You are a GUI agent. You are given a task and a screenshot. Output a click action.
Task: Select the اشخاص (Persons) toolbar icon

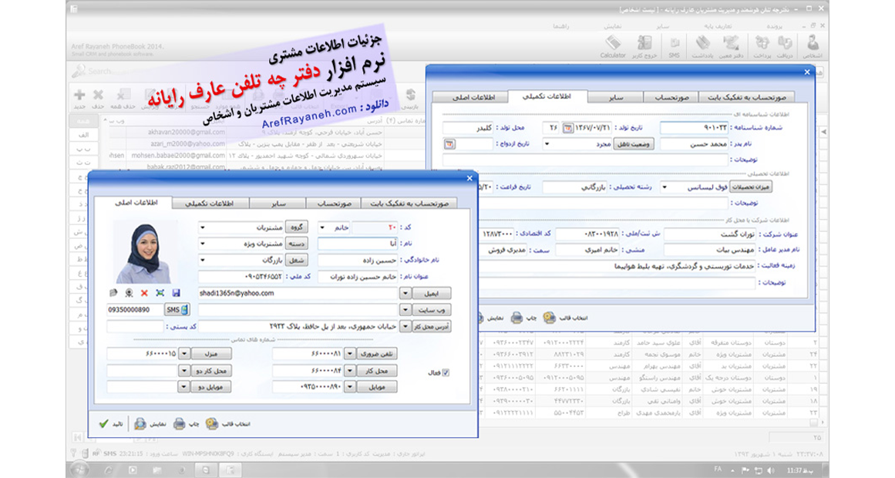[x=812, y=43]
